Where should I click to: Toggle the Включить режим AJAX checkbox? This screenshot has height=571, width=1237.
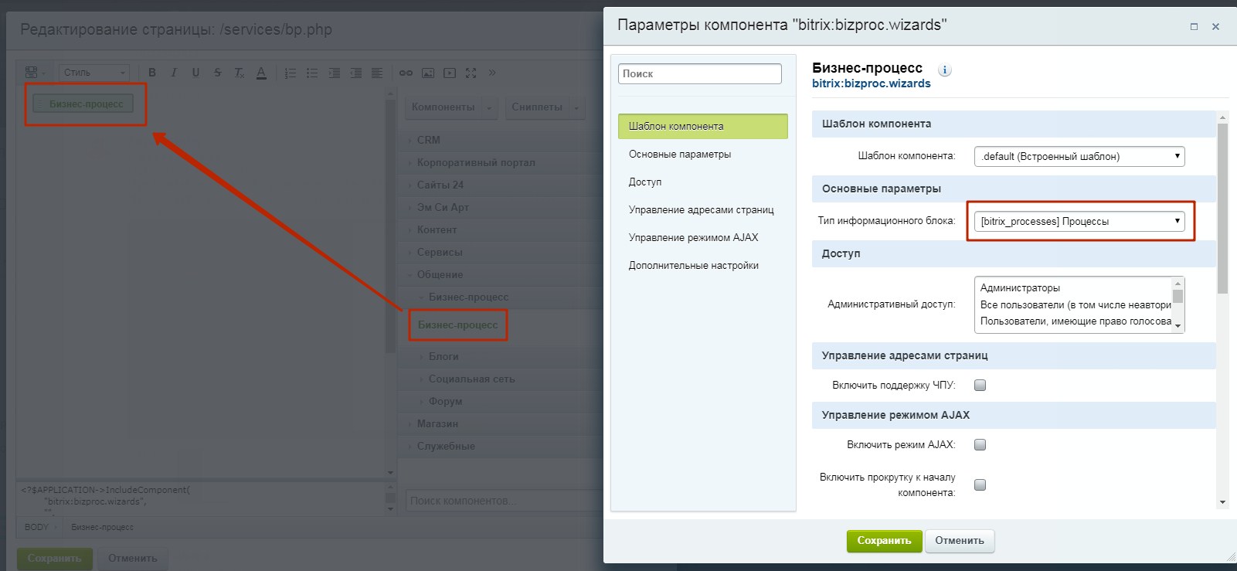pyautogui.click(x=980, y=444)
